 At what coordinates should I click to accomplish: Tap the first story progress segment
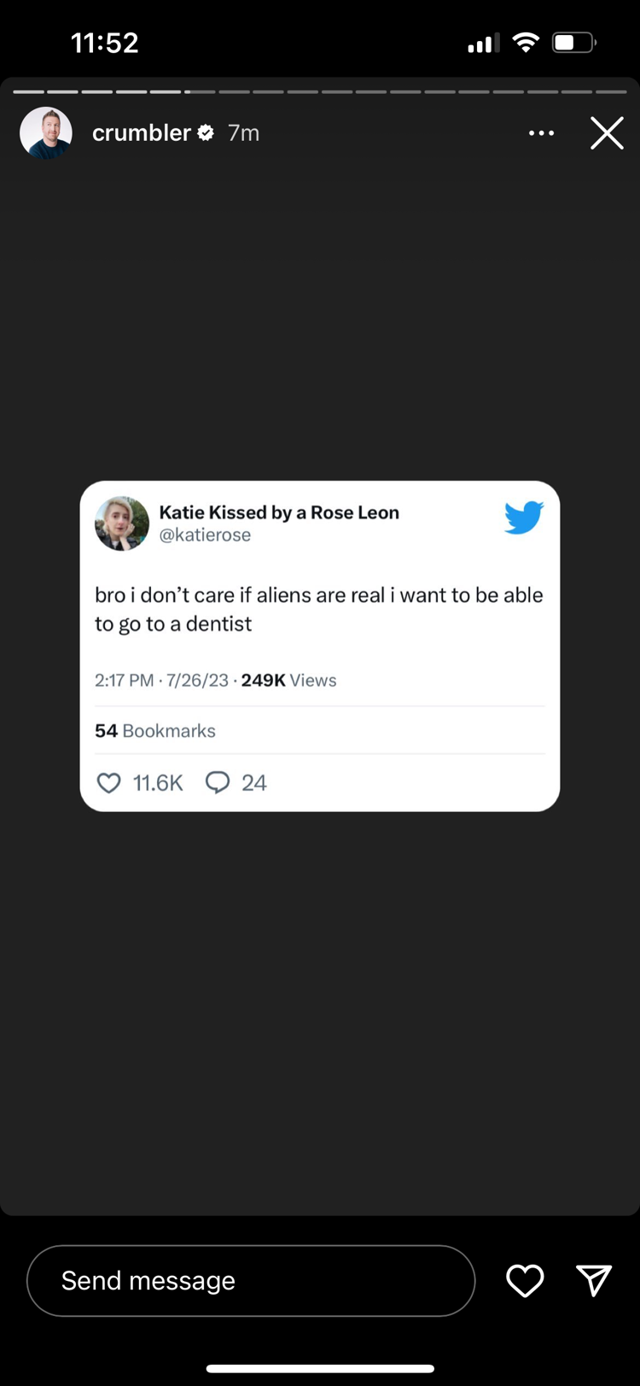[29, 91]
